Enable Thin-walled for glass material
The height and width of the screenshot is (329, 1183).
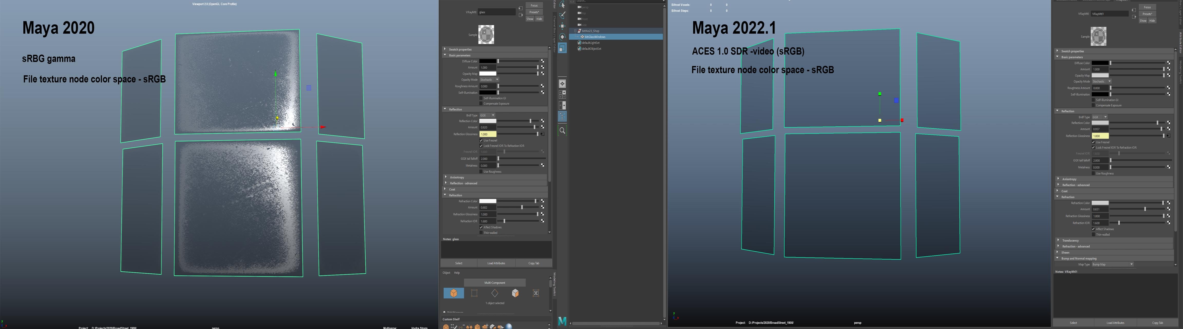(481, 233)
